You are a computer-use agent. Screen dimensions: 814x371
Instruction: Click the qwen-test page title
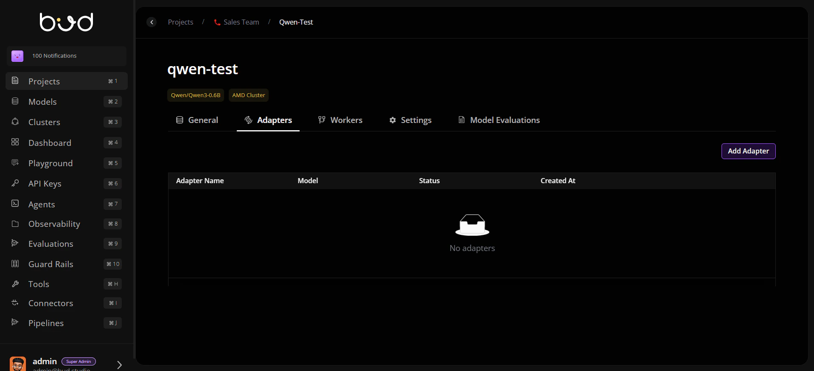coord(202,69)
